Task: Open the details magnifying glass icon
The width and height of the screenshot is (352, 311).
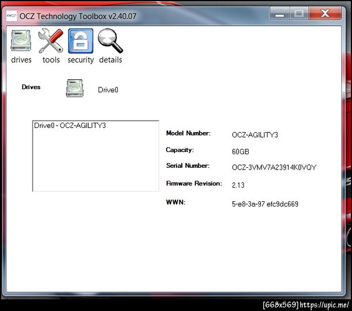Action: click(x=110, y=41)
